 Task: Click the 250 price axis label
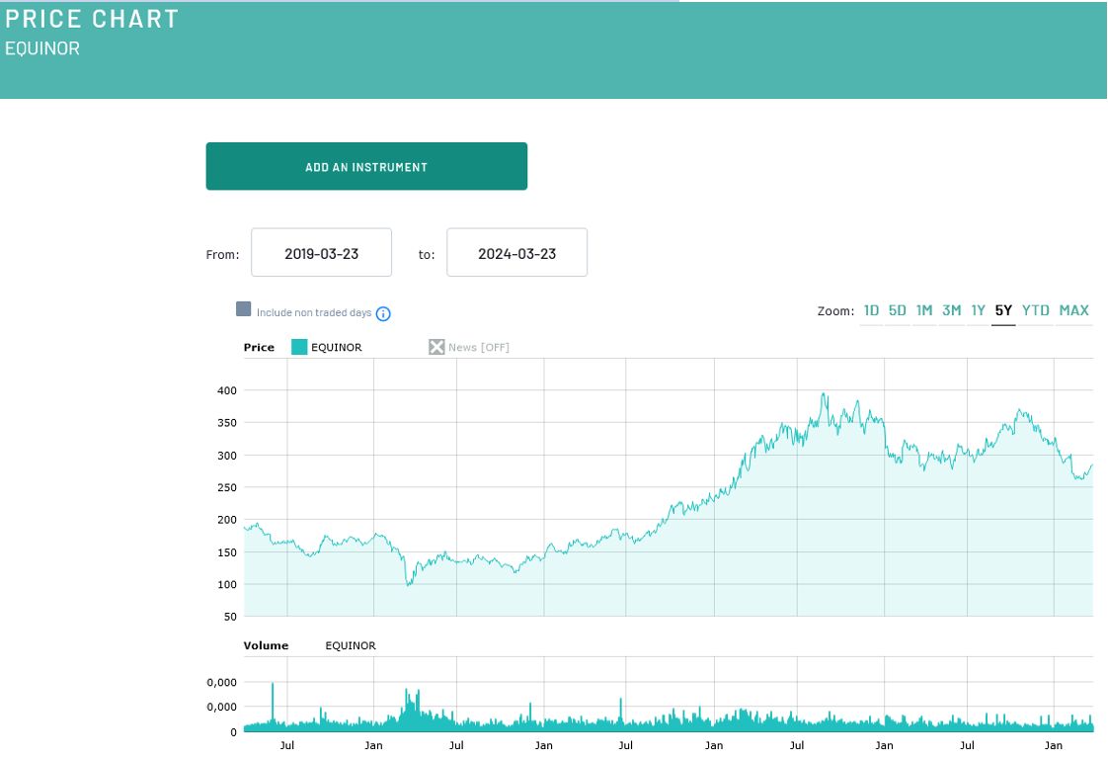227,487
